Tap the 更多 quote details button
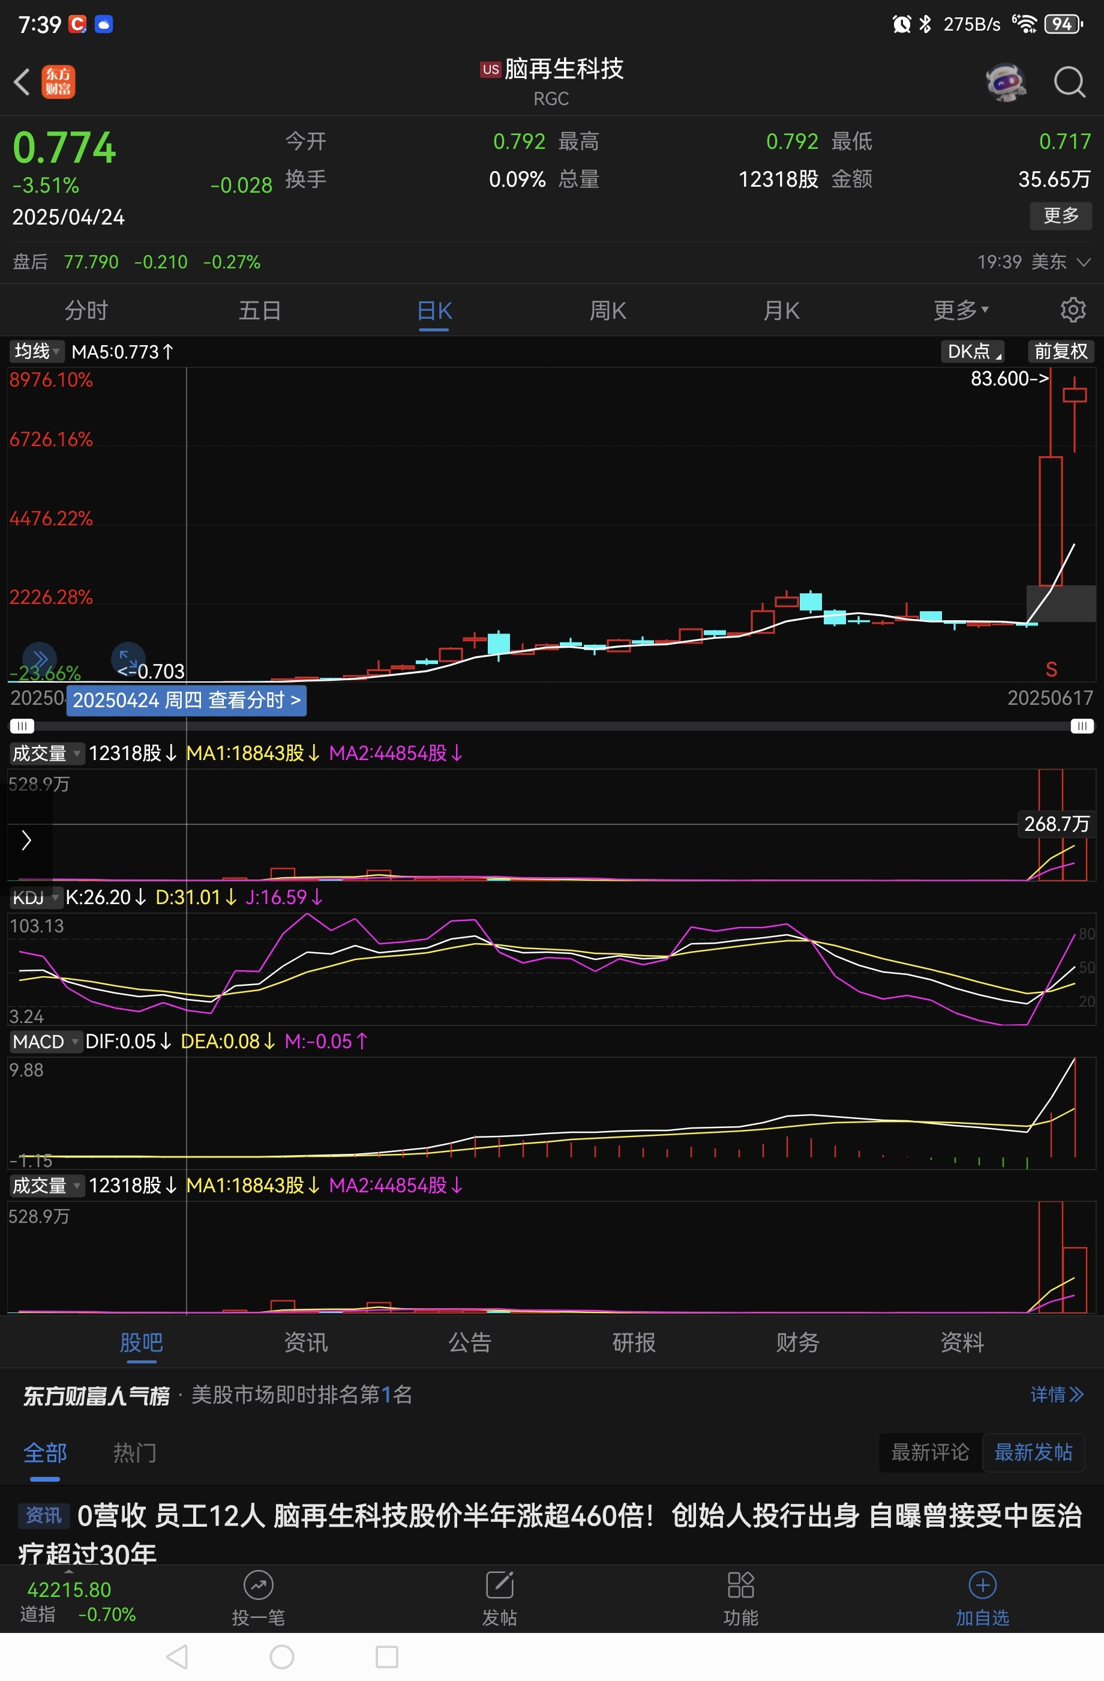The image size is (1104, 1681). (x=1061, y=216)
